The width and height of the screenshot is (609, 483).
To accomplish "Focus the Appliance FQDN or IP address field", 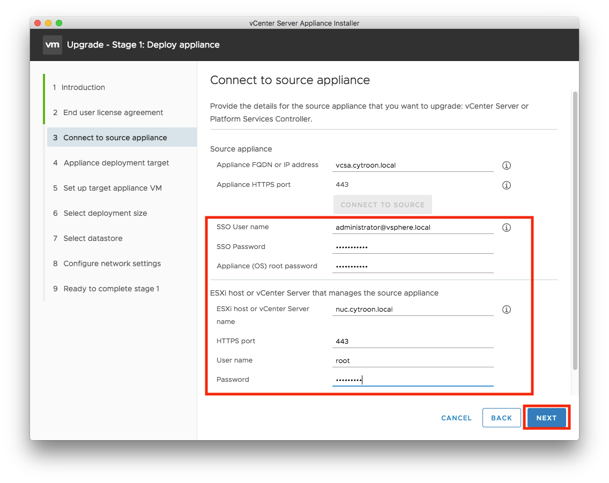I will coord(413,165).
